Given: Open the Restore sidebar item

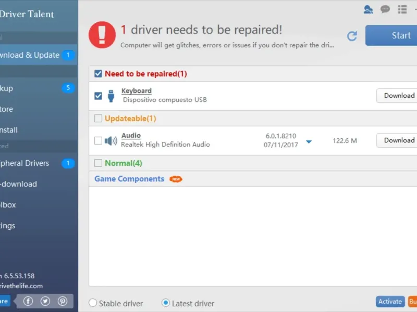Looking at the screenshot, I should [39, 109].
